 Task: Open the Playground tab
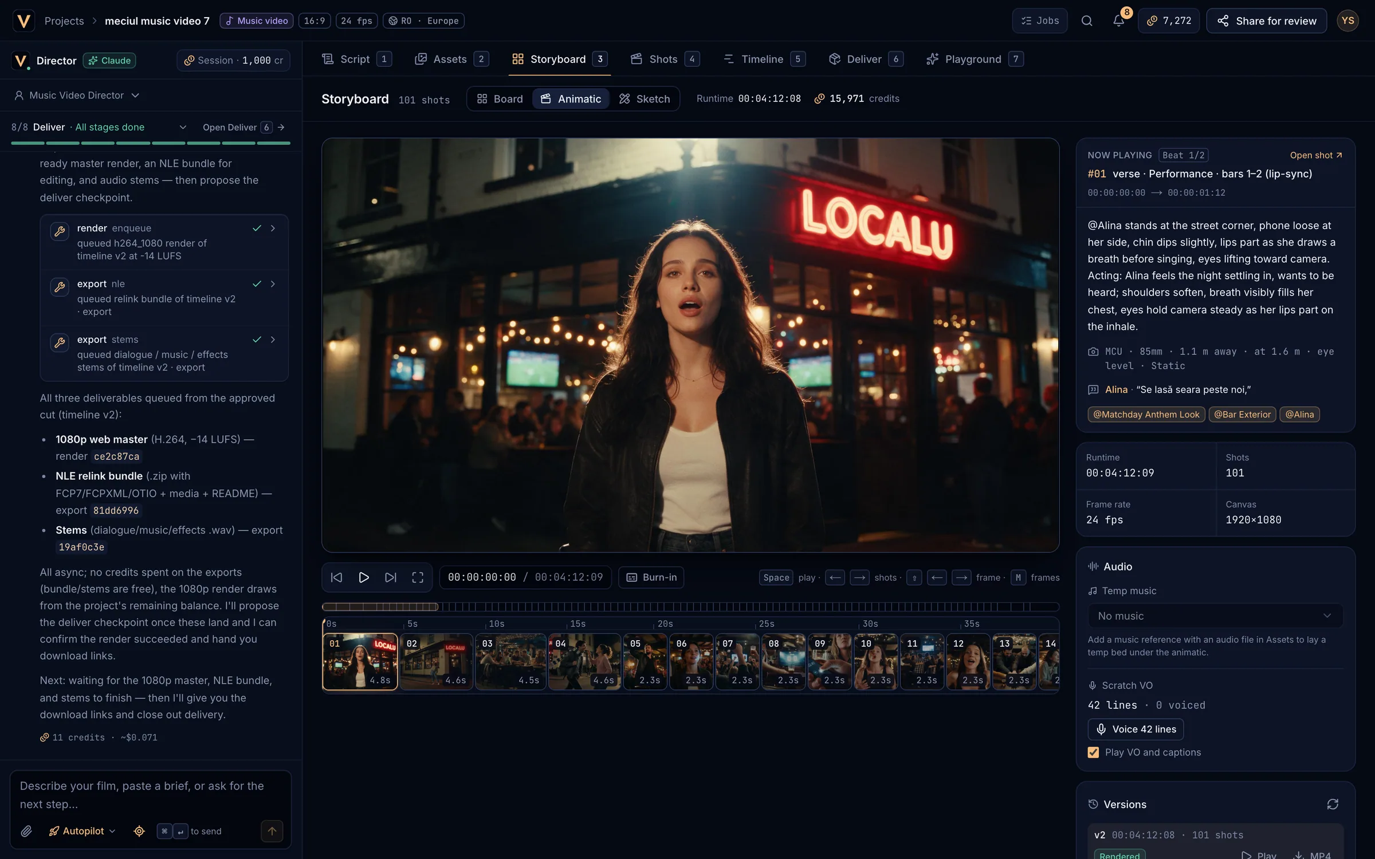[975, 59]
